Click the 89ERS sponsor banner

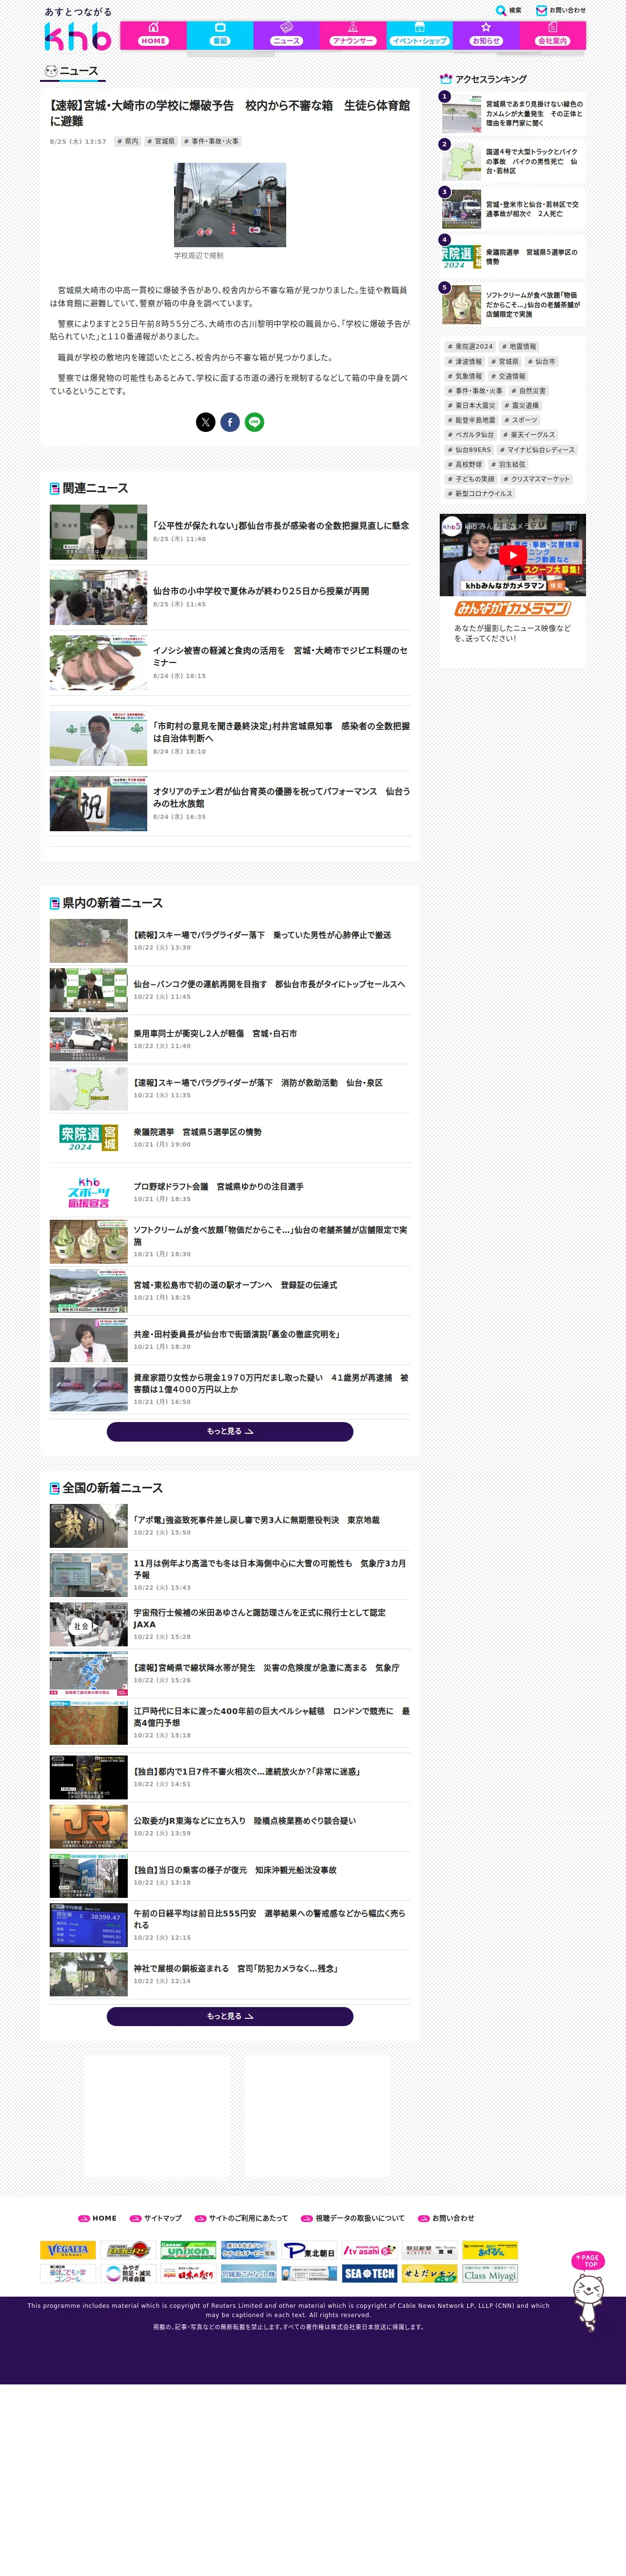(x=128, y=2250)
